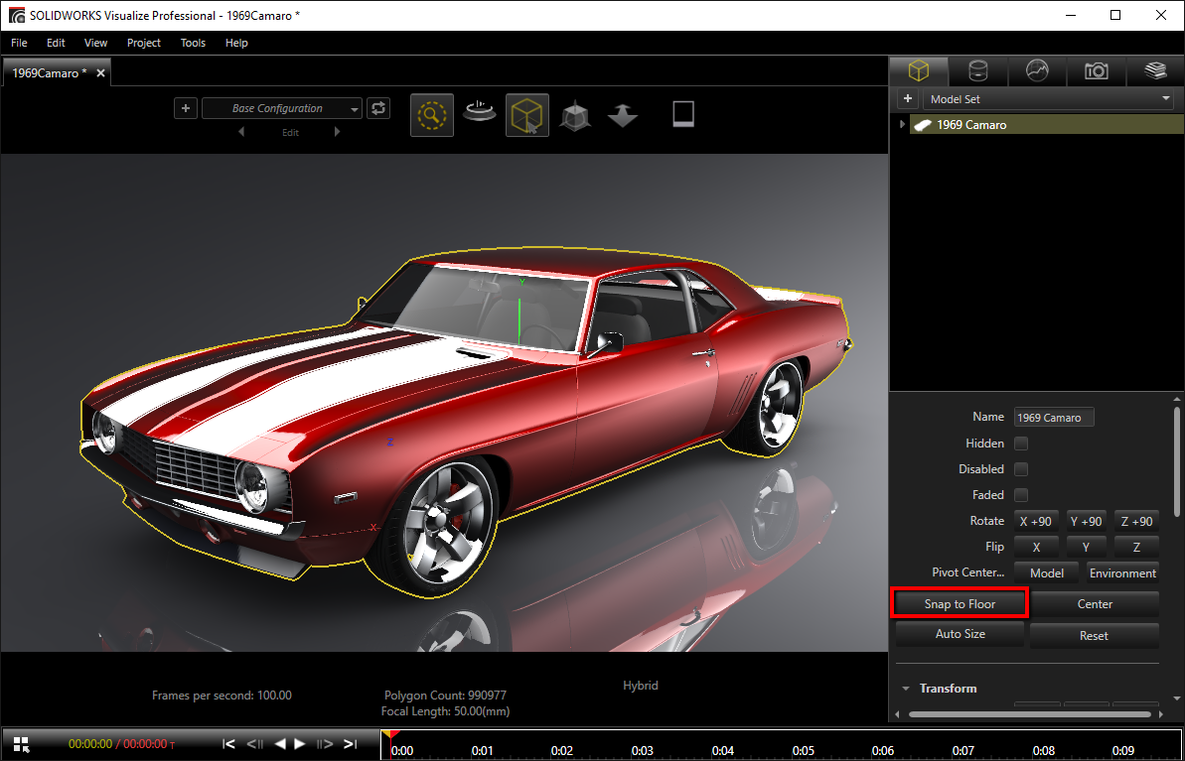This screenshot has width=1185, height=761.
Task: Open the Tools menu
Action: pyautogui.click(x=193, y=43)
